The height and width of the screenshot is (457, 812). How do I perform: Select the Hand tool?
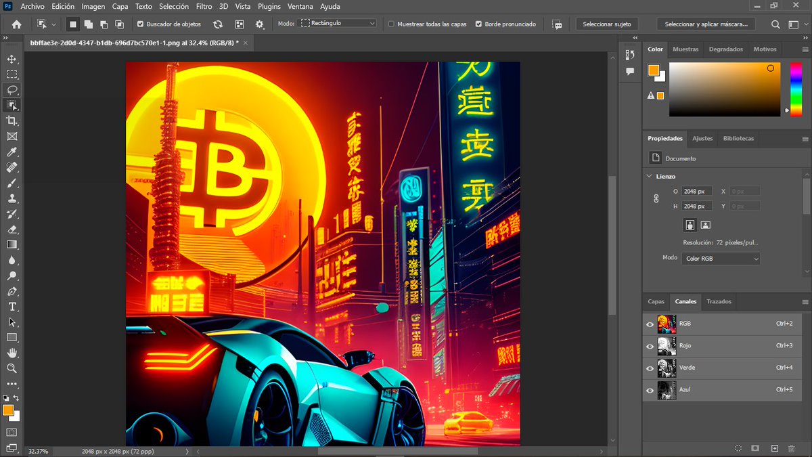click(12, 353)
